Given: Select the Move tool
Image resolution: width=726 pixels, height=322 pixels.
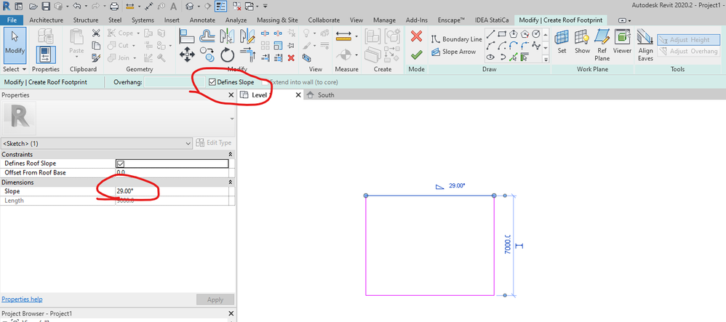Looking at the screenshot, I should [187, 55].
